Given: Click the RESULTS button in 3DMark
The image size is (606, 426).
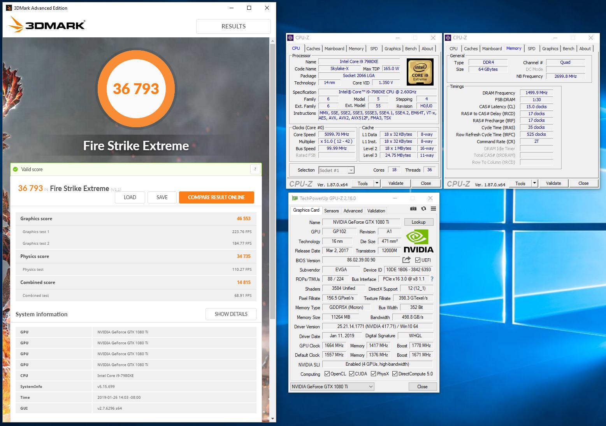Looking at the screenshot, I should click(x=234, y=26).
